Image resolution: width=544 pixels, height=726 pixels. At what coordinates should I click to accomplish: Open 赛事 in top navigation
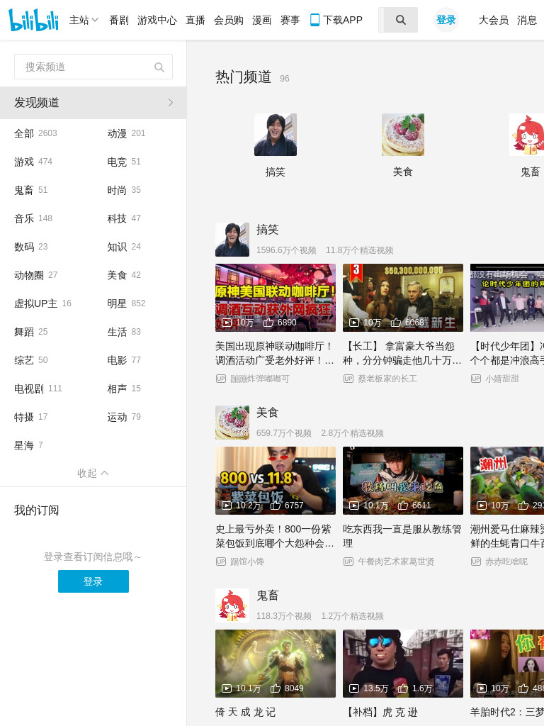(x=290, y=20)
